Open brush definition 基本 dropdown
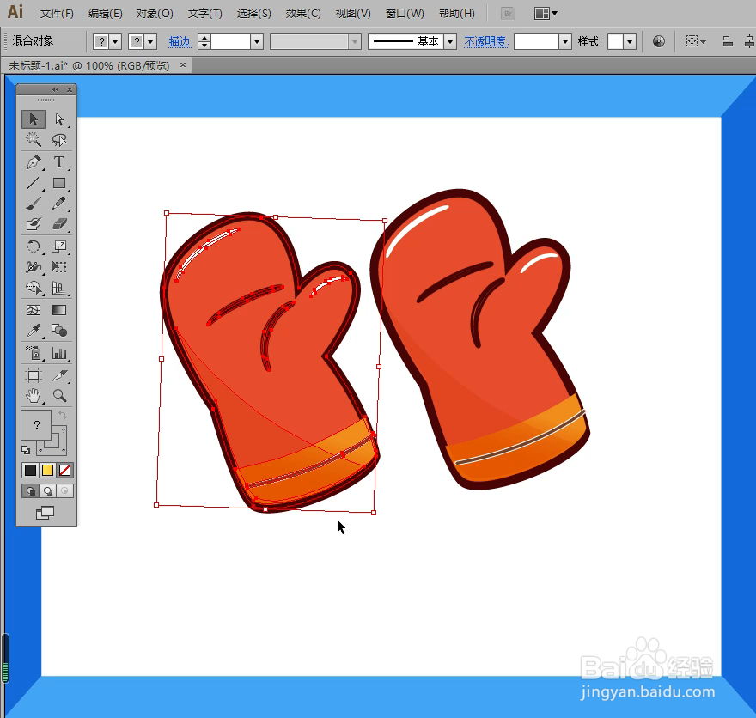Viewport: 756px width, 718px height. [450, 42]
